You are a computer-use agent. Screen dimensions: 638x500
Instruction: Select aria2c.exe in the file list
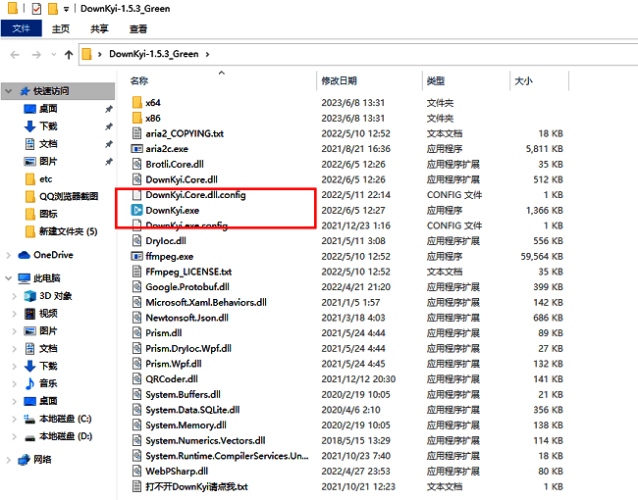pos(167,148)
